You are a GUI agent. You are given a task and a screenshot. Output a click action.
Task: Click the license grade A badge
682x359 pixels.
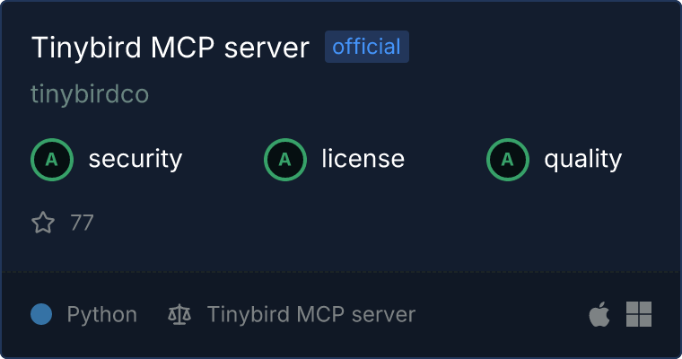coord(284,160)
